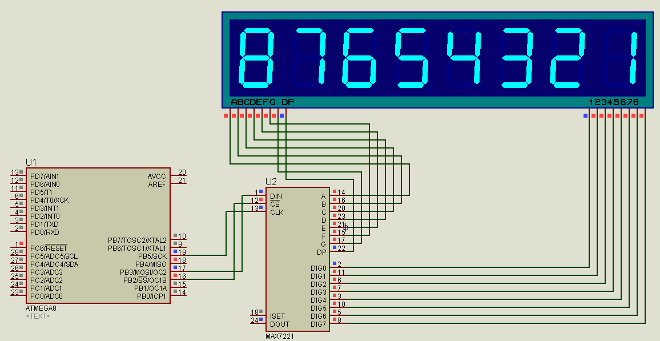Screen dimensions: 660x341
Task: Click the DIG0 output label
Action: click(318, 268)
